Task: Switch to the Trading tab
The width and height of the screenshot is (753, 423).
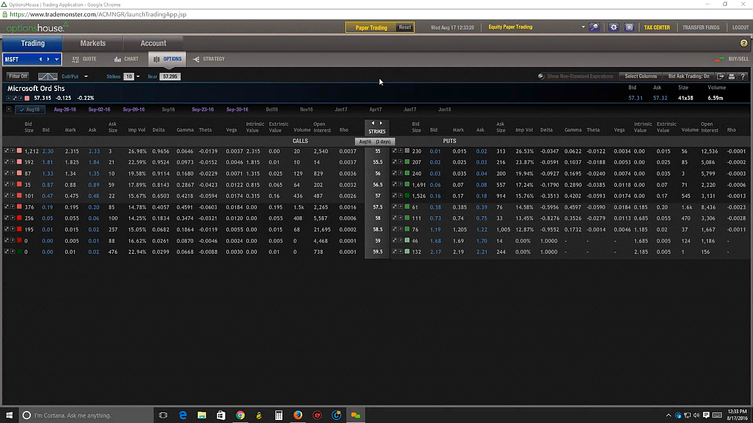Action: 33,43
